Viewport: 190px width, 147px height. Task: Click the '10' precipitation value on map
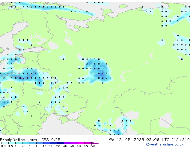click(103, 73)
